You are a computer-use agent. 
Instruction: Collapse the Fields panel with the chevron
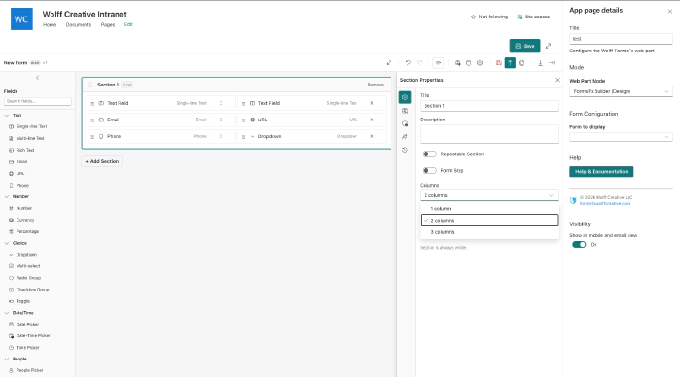37,78
